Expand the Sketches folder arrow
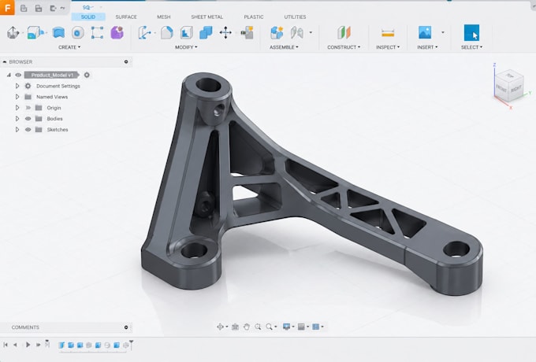The image size is (536, 362). (17, 130)
